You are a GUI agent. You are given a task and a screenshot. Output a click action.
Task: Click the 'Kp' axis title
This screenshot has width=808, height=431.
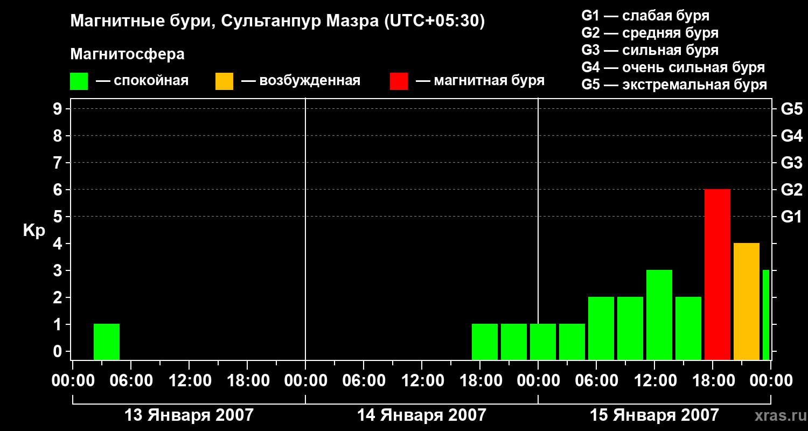[x=34, y=231]
